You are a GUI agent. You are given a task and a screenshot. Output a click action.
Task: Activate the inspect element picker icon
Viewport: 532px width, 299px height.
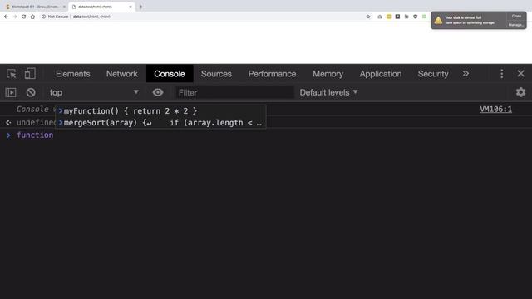pyautogui.click(x=11, y=74)
